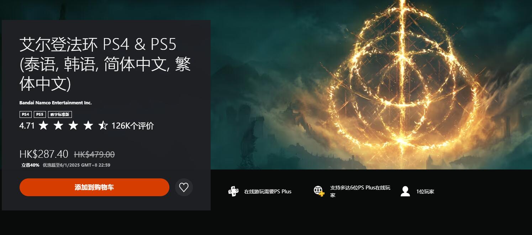Click the half-filled fifth rating star
The image size is (532, 235).
pyautogui.click(x=103, y=125)
